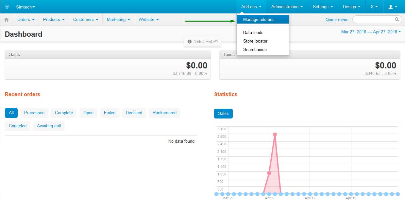
Task: Open the currency dollar sign menu
Action: (374, 7)
